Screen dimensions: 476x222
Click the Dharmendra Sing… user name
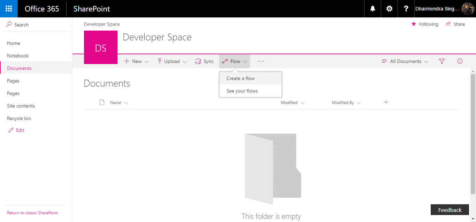coord(437,9)
